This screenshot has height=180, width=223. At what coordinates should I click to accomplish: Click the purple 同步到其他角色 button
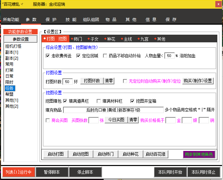(199, 154)
